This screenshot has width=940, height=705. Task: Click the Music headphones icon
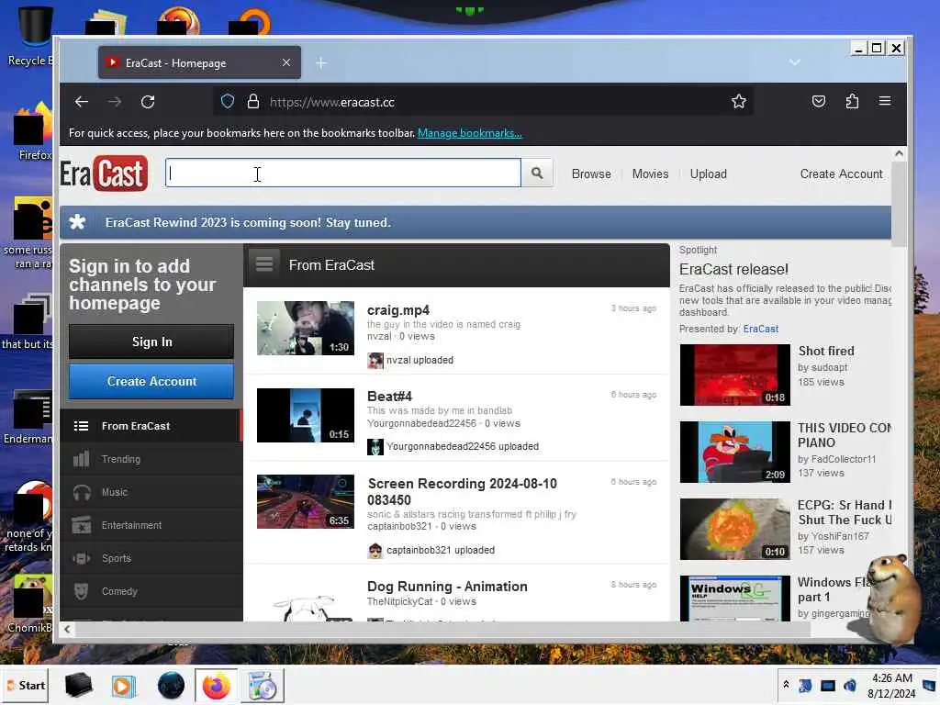[82, 492]
